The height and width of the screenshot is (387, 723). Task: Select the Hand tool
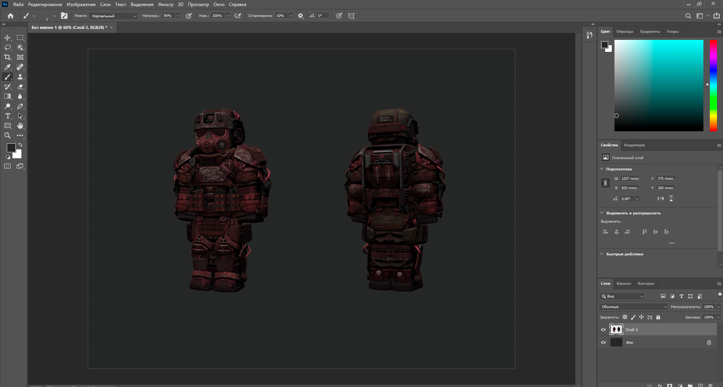[20, 126]
